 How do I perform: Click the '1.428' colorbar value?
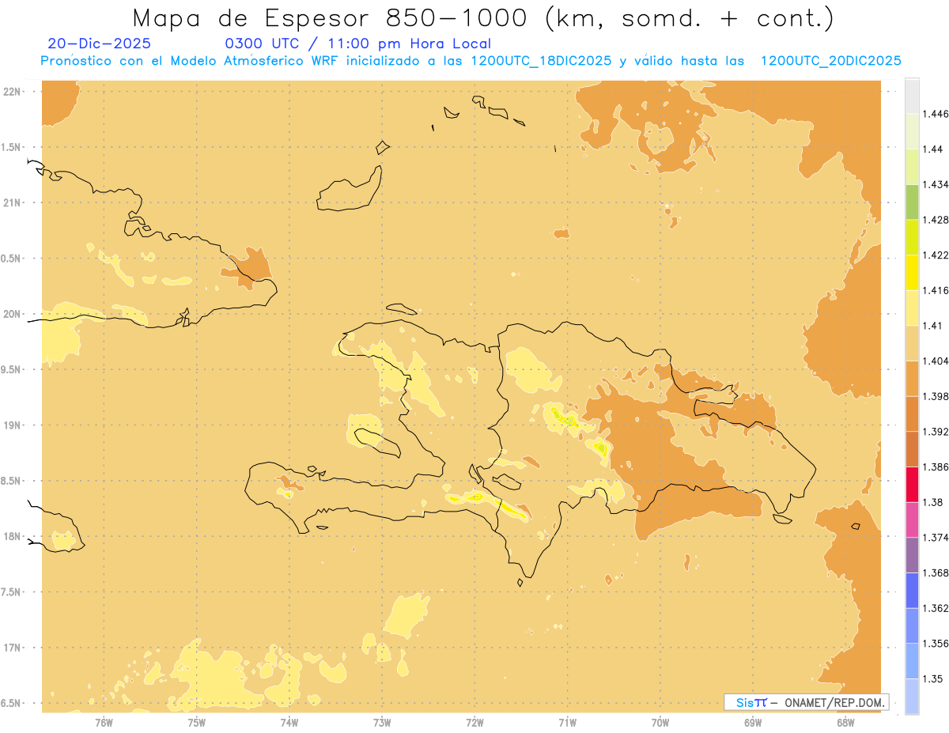(x=936, y=220)
